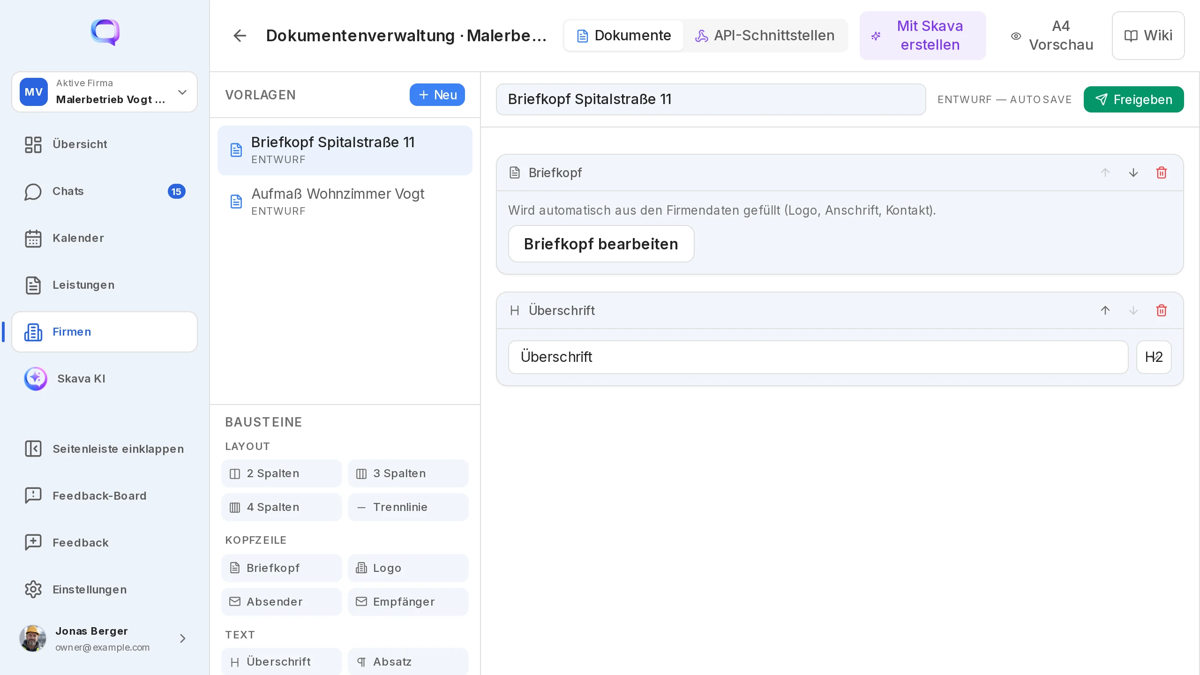Open Firmen in the sidebar
This screenshot has width=1200, height=675.
105,332
